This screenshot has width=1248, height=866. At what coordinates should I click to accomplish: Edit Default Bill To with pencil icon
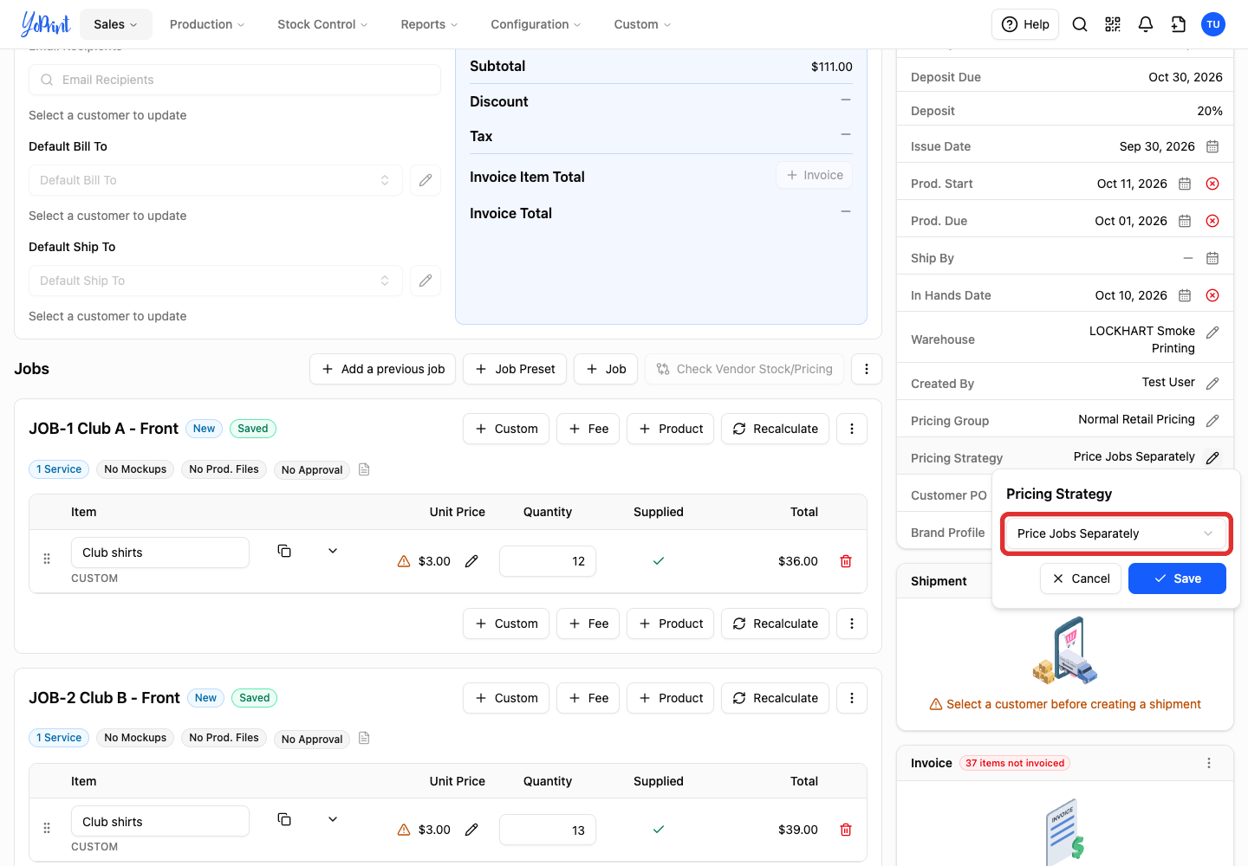pyautogui.click(x=426, y=180)
